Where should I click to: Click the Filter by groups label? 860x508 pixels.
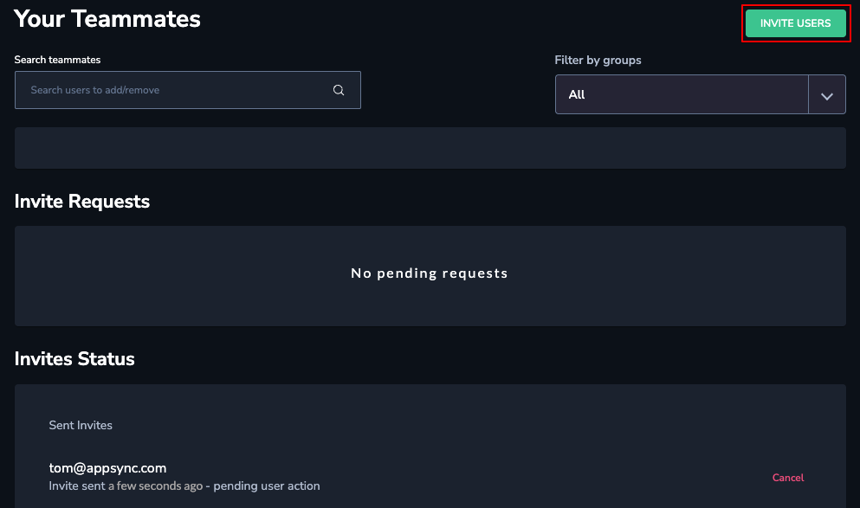point(598,61)
